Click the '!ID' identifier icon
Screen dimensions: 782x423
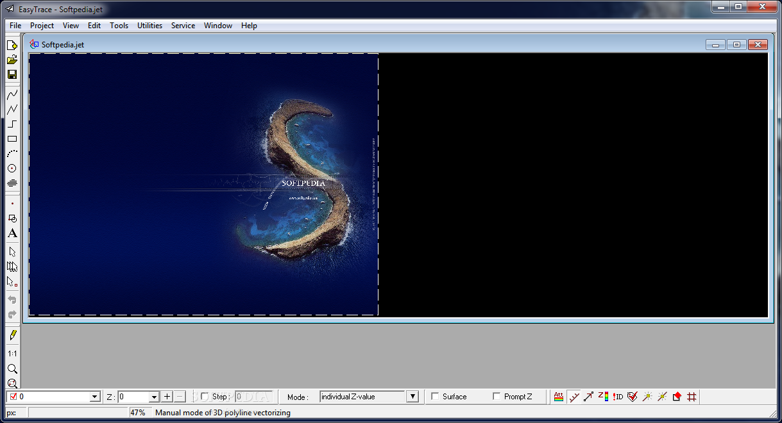tap(618, 397)
